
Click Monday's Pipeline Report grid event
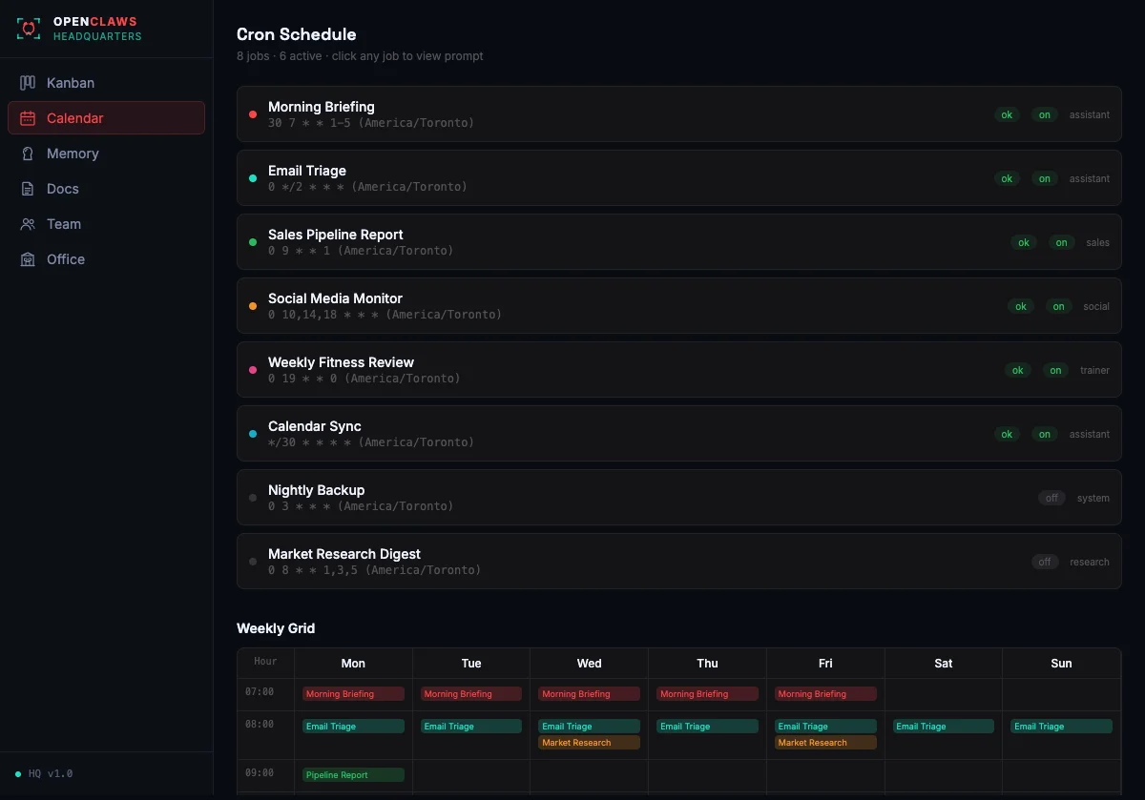353,775
